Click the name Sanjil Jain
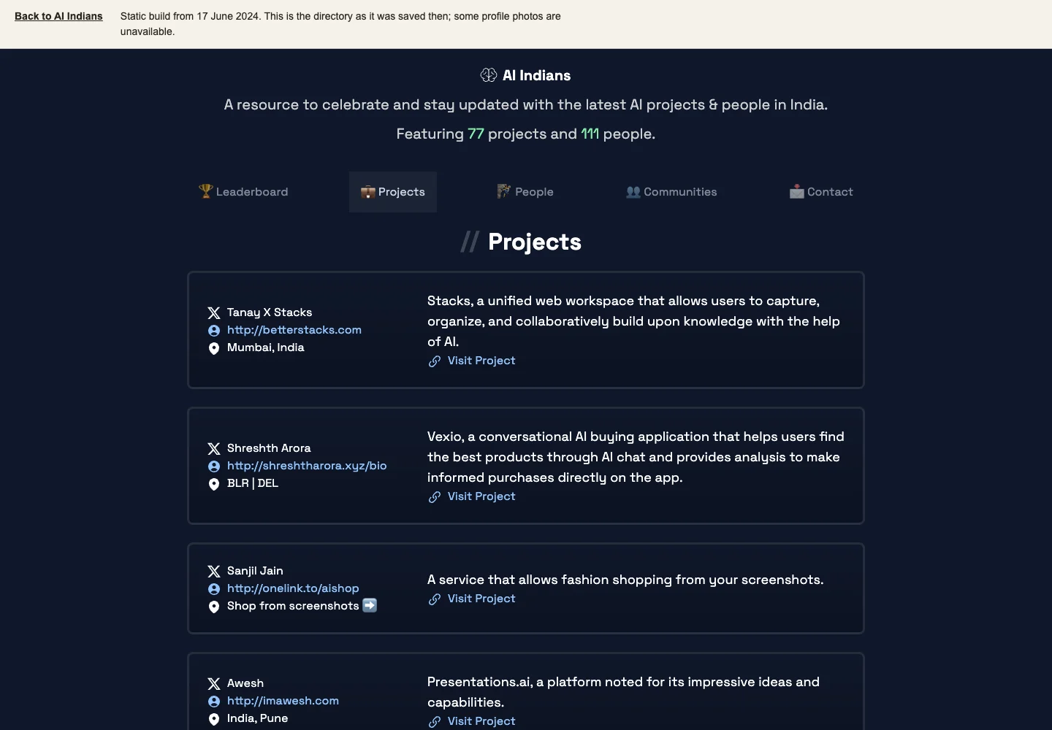Image resolution: width=1052 pixels, height=730 pixels. coord(255,571)
